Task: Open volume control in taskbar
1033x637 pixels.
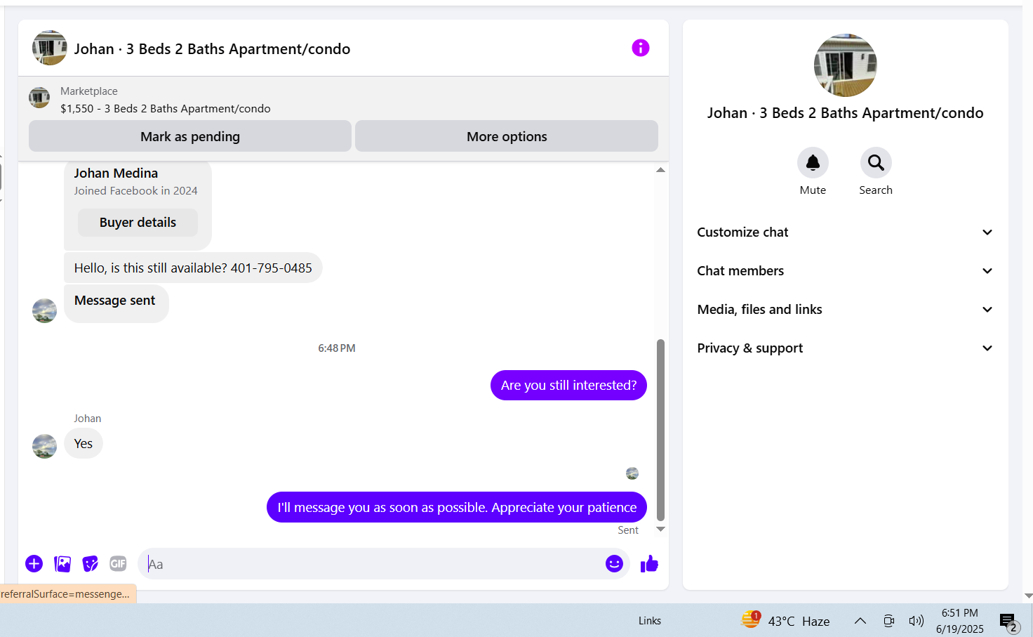Action: (916, 621)
